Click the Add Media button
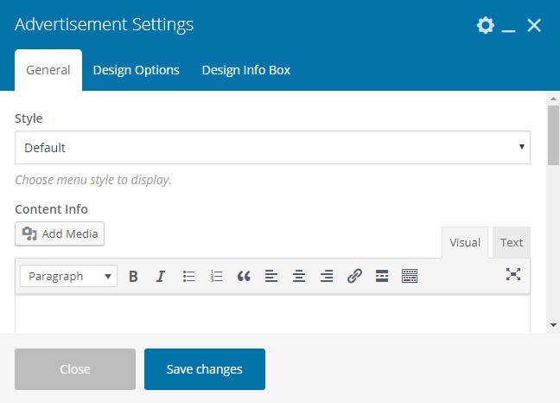560x403 pixels. (60, 233)
